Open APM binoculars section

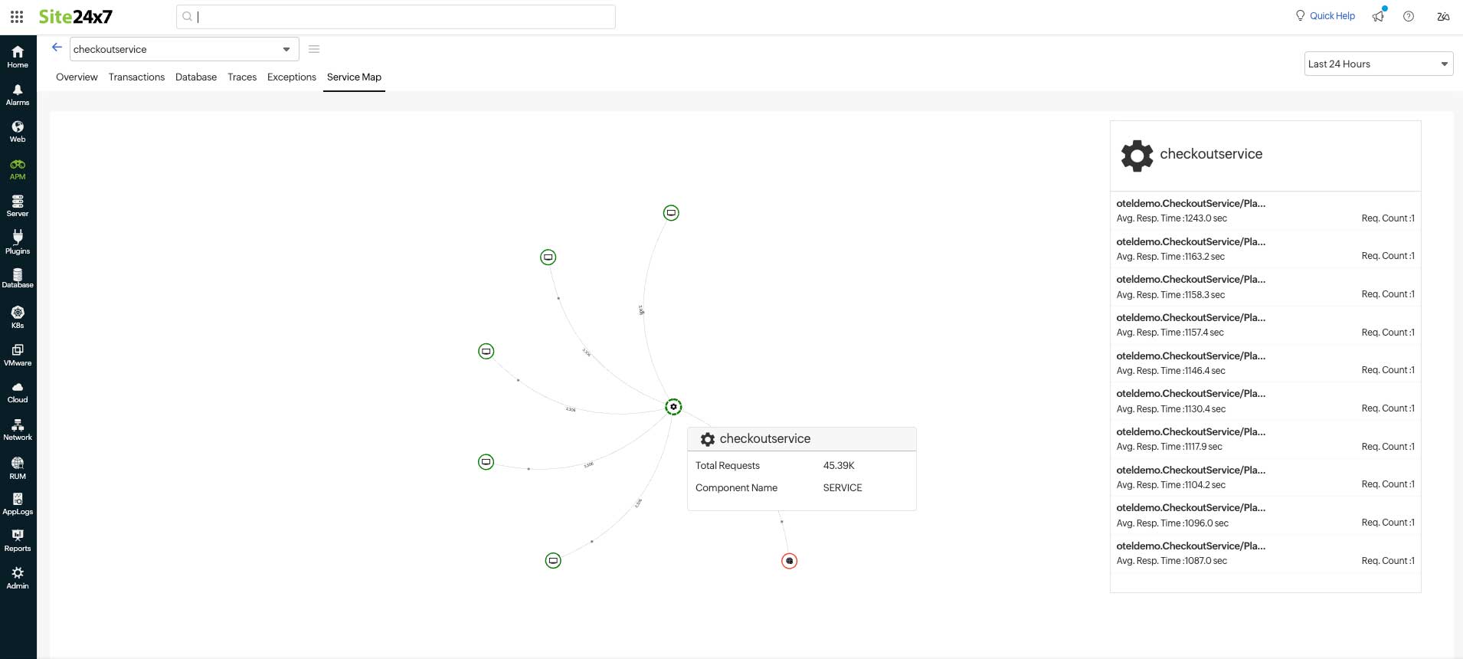point(18,169)
